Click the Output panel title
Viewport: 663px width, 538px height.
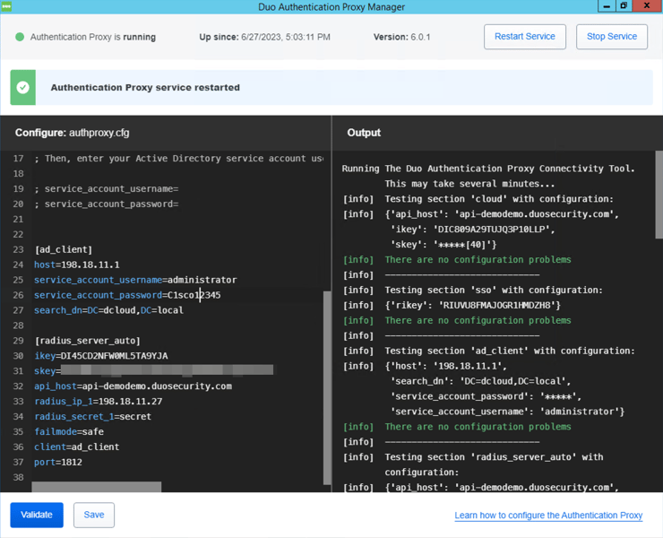tap(364, 133)
